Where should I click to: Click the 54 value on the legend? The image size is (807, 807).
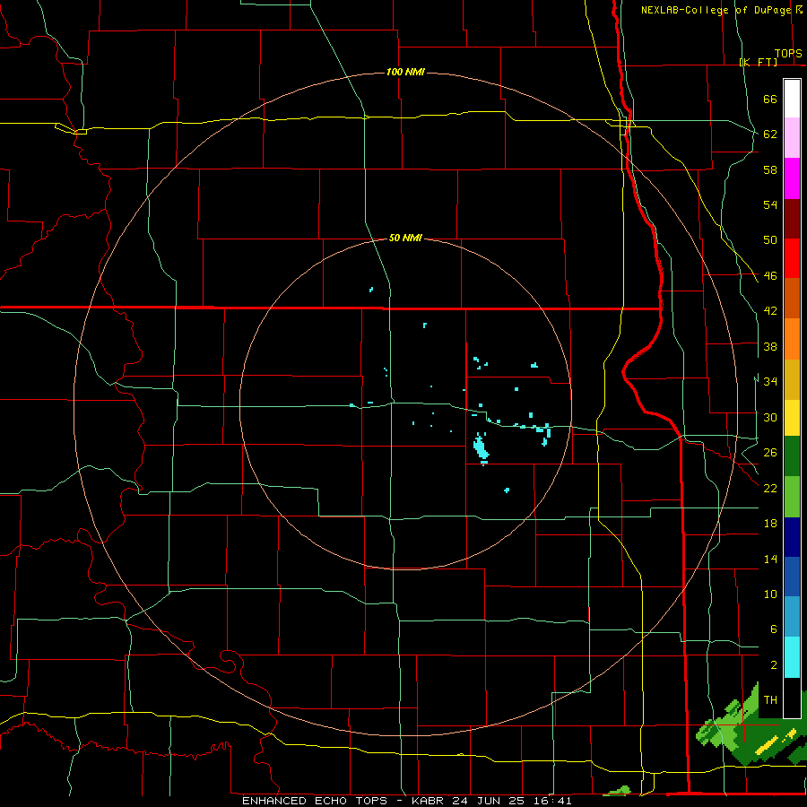pyautogui.click(x=770, y=204)
